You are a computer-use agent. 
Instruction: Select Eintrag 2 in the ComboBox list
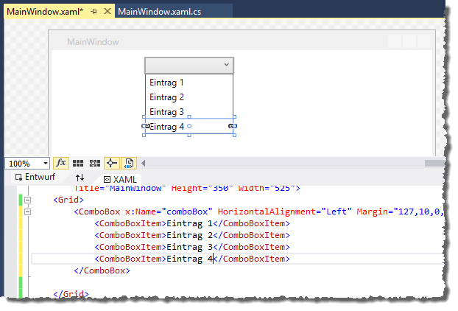click(x=166, y=97)
